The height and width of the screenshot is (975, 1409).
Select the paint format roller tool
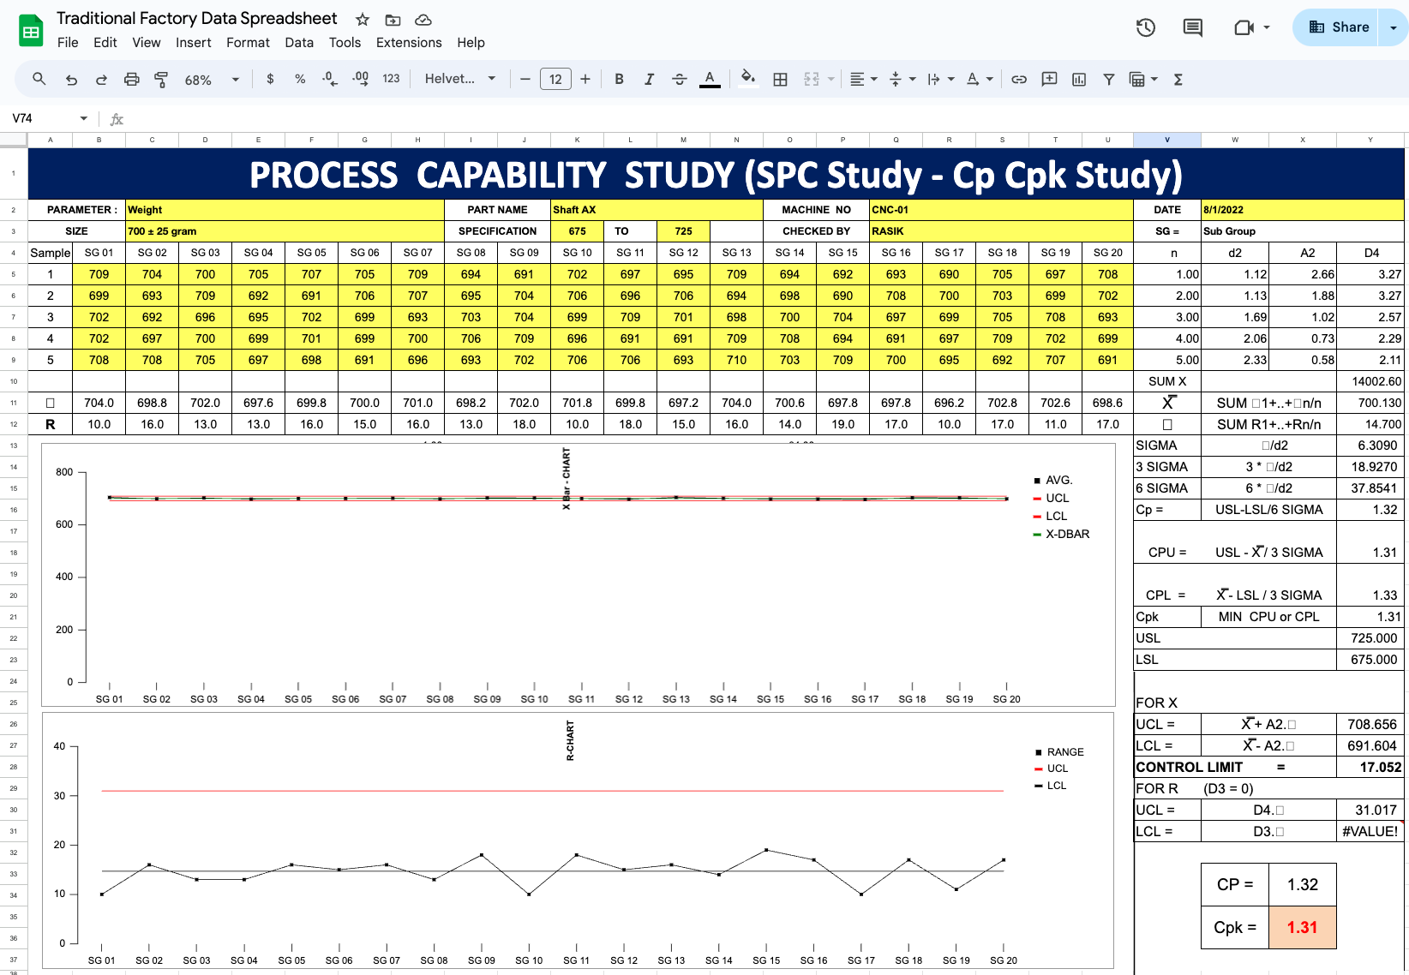[x=161, y=80]
